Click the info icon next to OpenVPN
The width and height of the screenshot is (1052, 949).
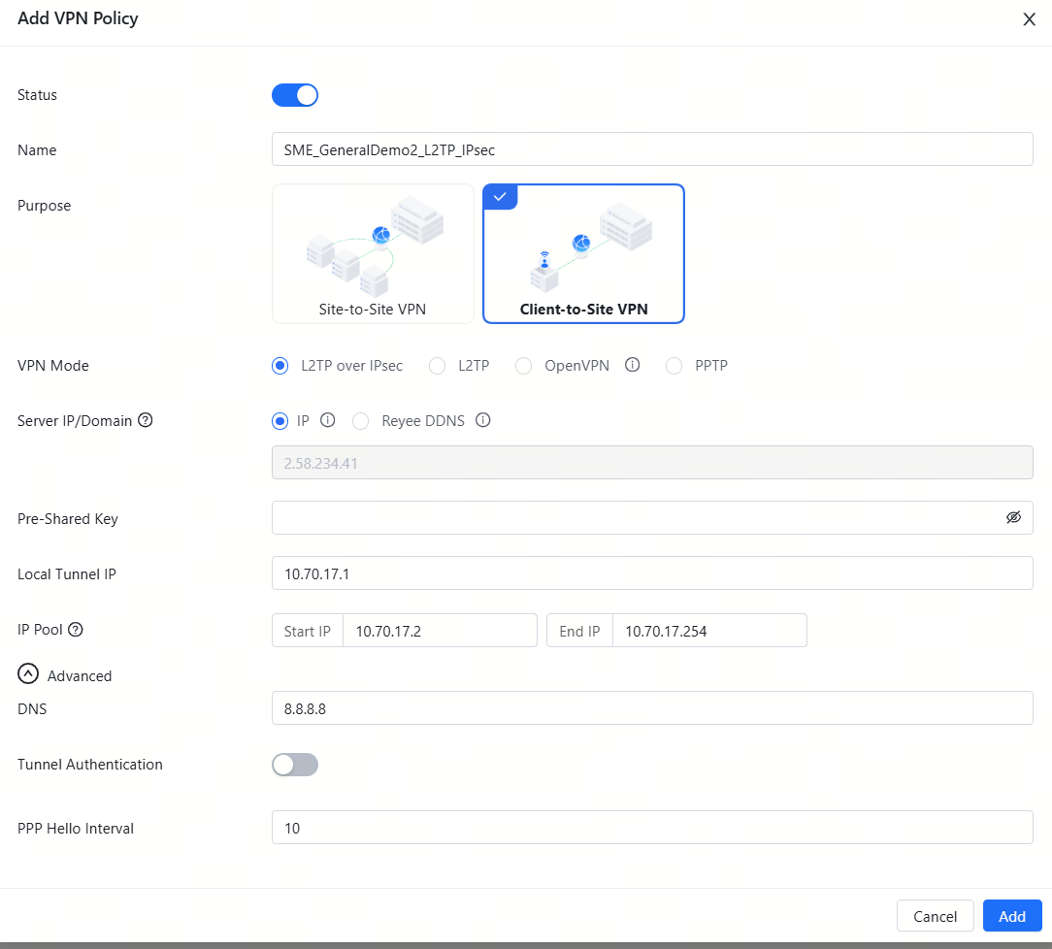coord(632,366)
